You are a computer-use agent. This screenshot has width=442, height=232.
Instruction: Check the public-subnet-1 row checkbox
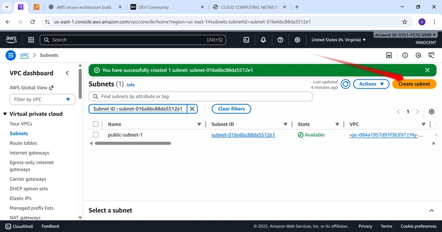[x=96, y=135]
